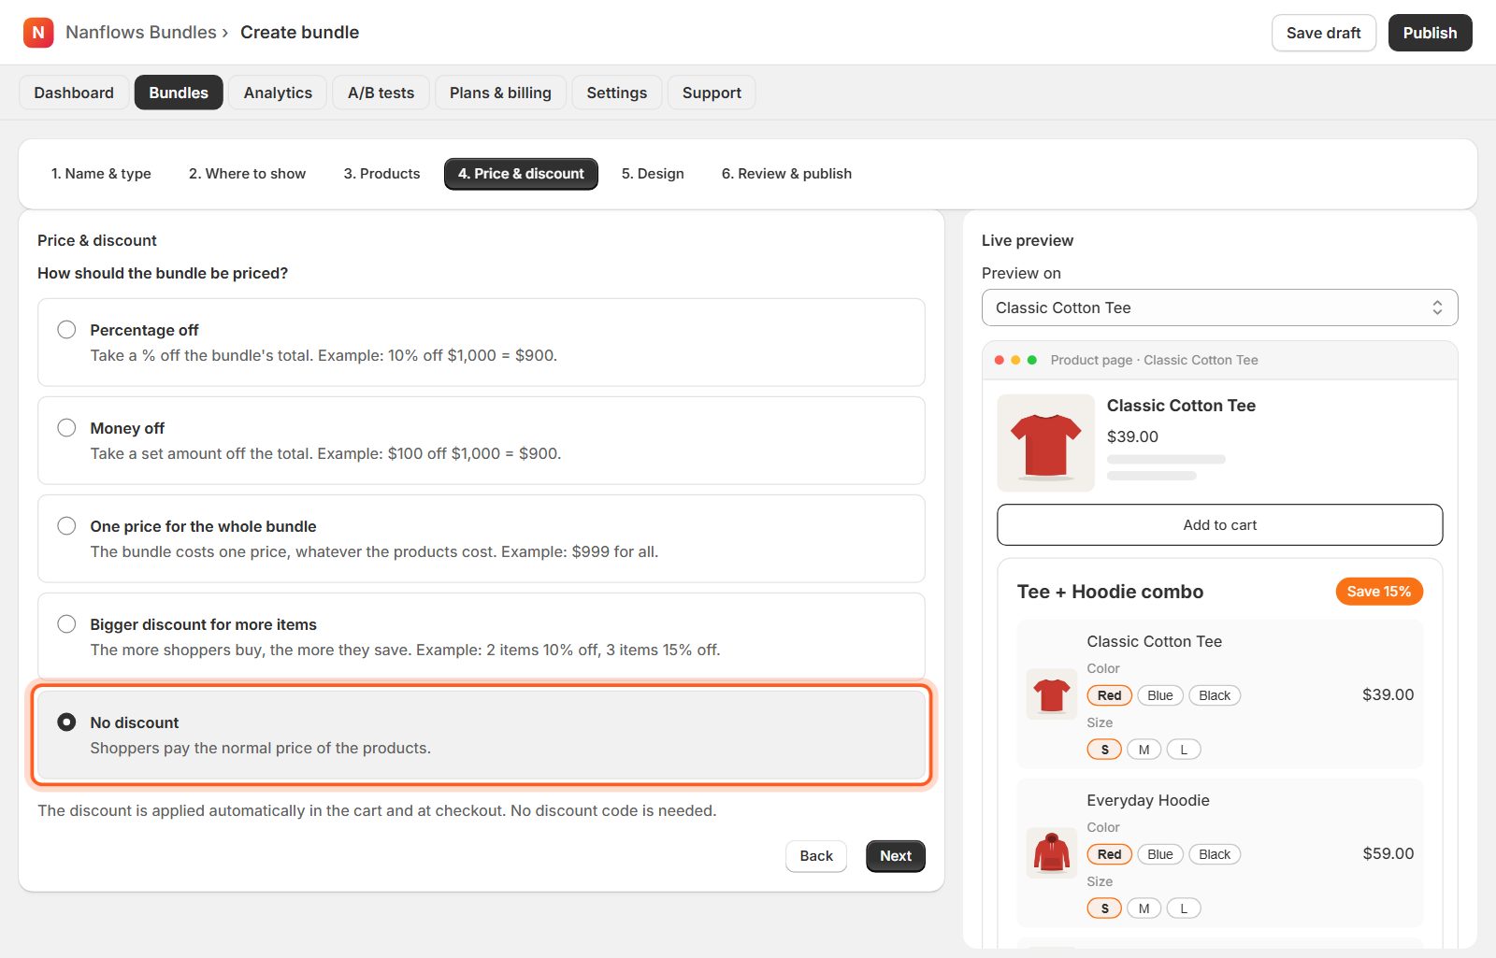The height and width of the screenshot is (958, 1496).
Task: Go to step 2 Where to show
Action: [x=247, y=174]
